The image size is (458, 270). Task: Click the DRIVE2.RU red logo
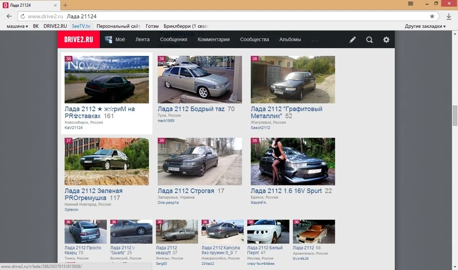(x=79, y=40)
